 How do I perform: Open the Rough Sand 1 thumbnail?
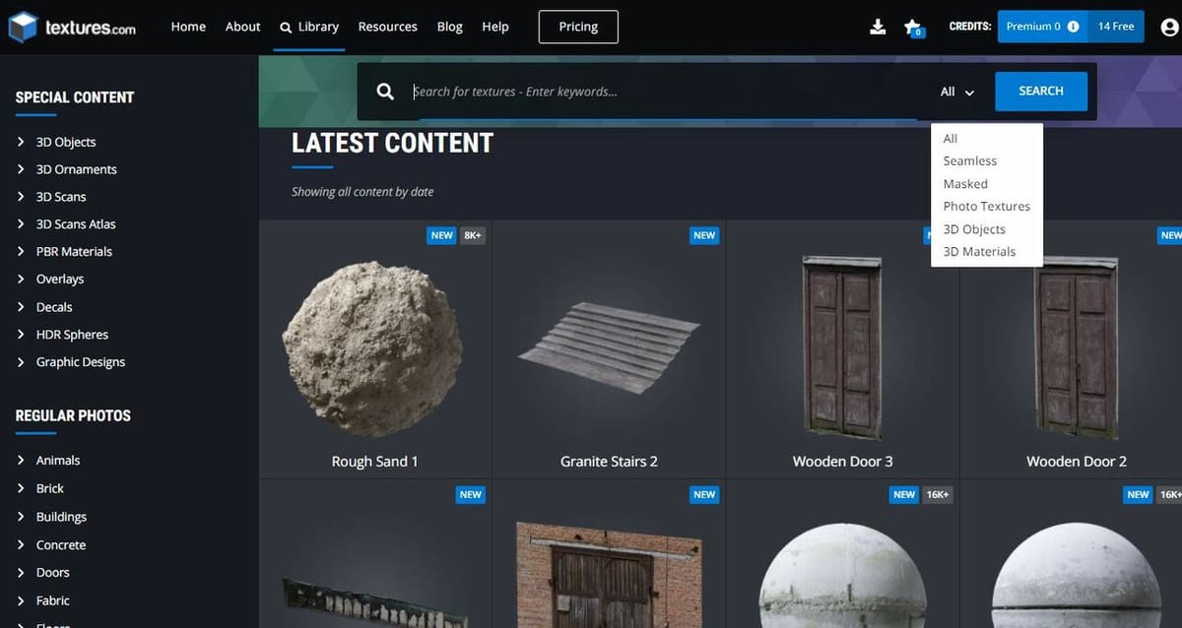click(x=373, y=349)
